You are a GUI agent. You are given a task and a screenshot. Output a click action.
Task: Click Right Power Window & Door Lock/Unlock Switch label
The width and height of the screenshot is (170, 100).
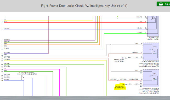[149, 64]
